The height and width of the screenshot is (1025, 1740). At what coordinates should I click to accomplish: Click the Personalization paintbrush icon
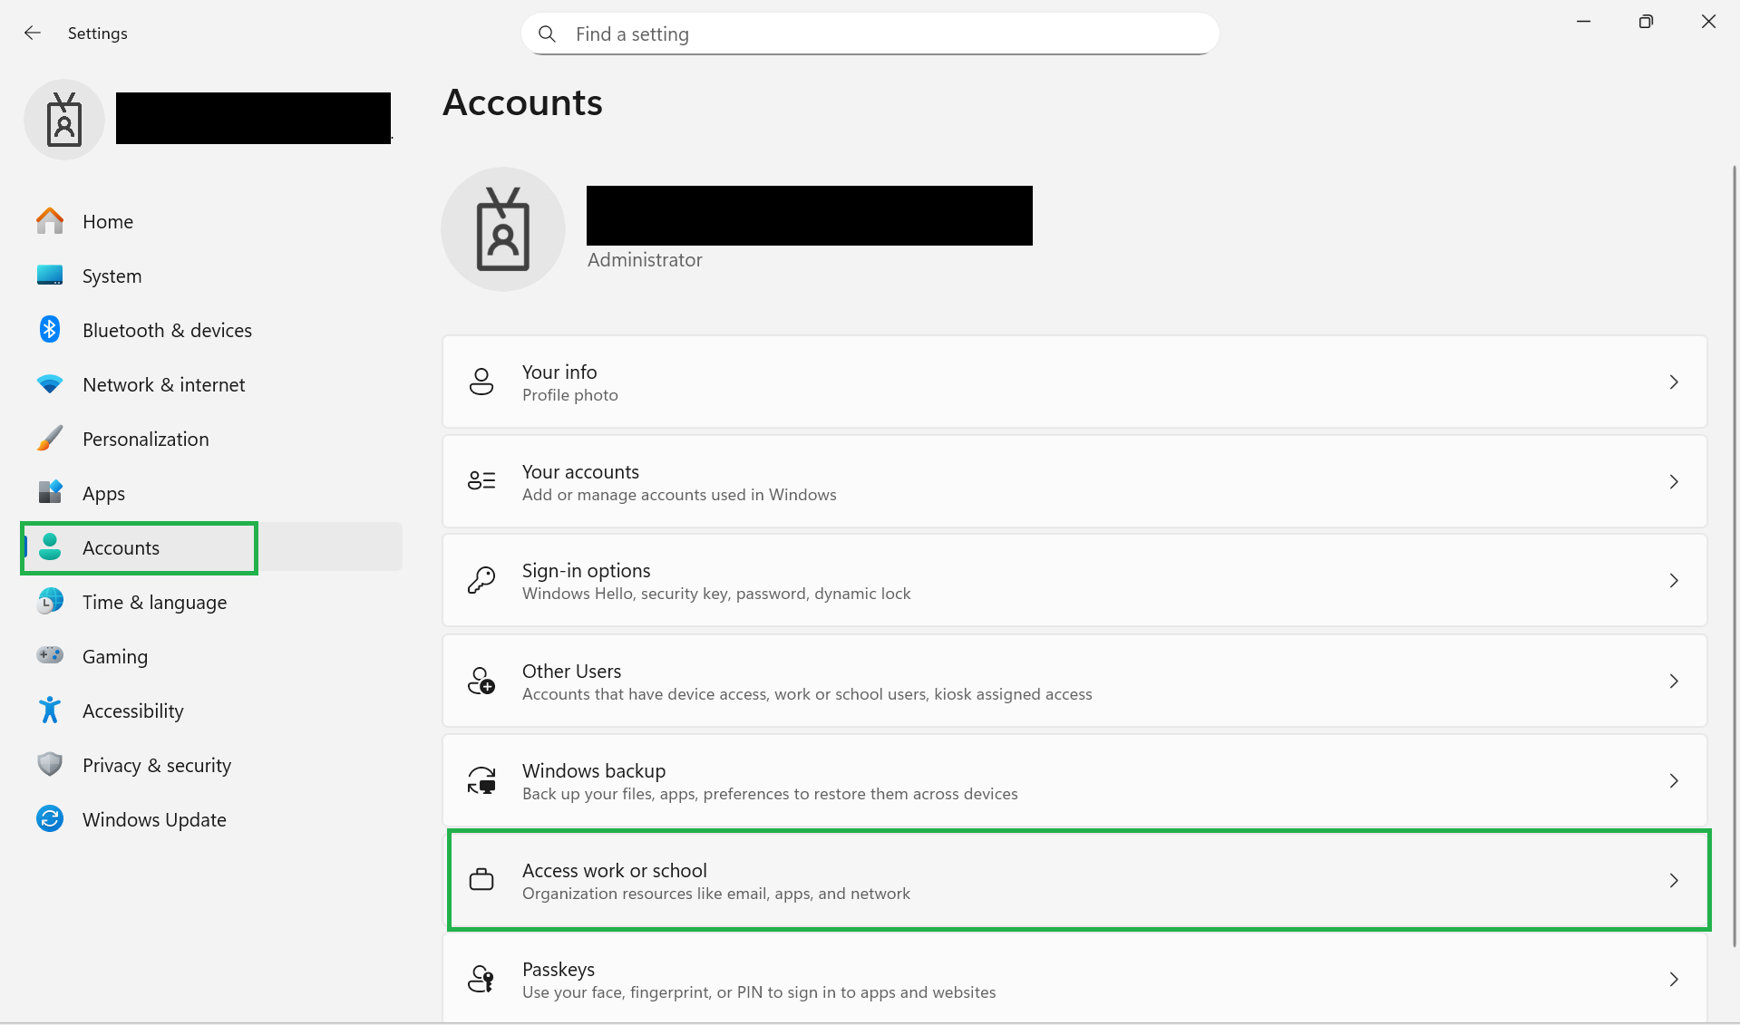click(x=50, y=439)
